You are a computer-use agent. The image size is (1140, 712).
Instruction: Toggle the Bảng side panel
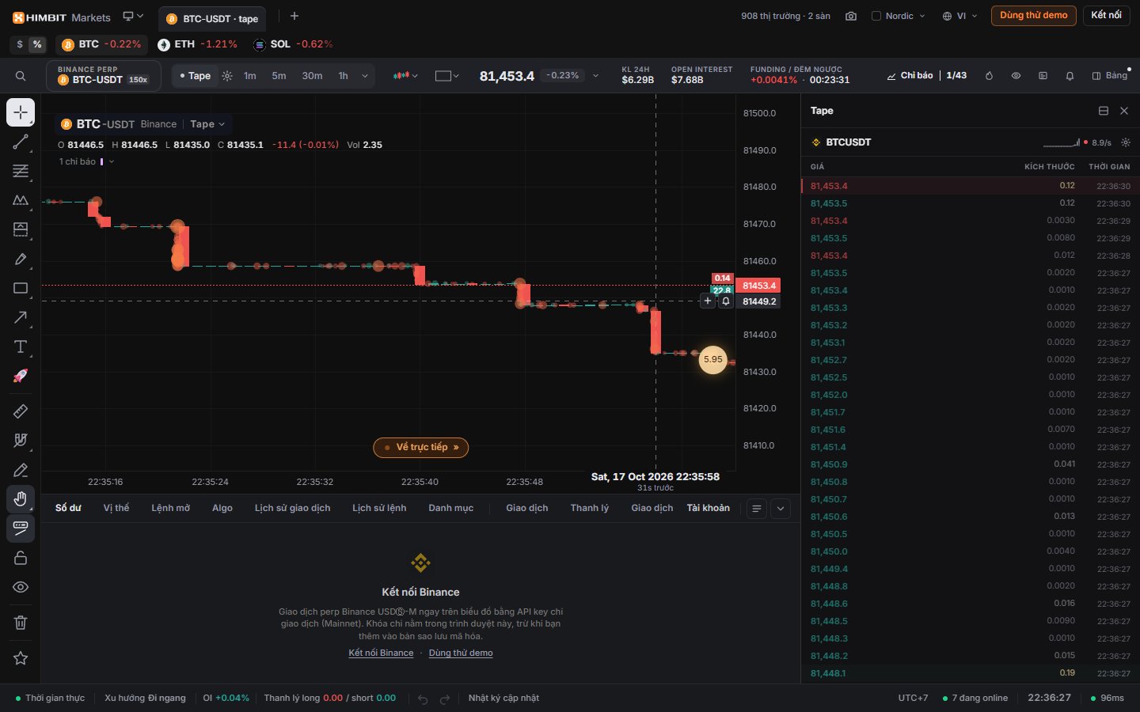tap(1110, 76)
